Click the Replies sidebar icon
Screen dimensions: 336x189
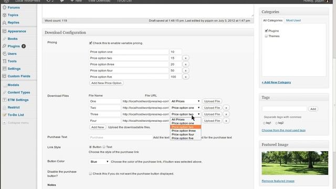coord(4,23)
